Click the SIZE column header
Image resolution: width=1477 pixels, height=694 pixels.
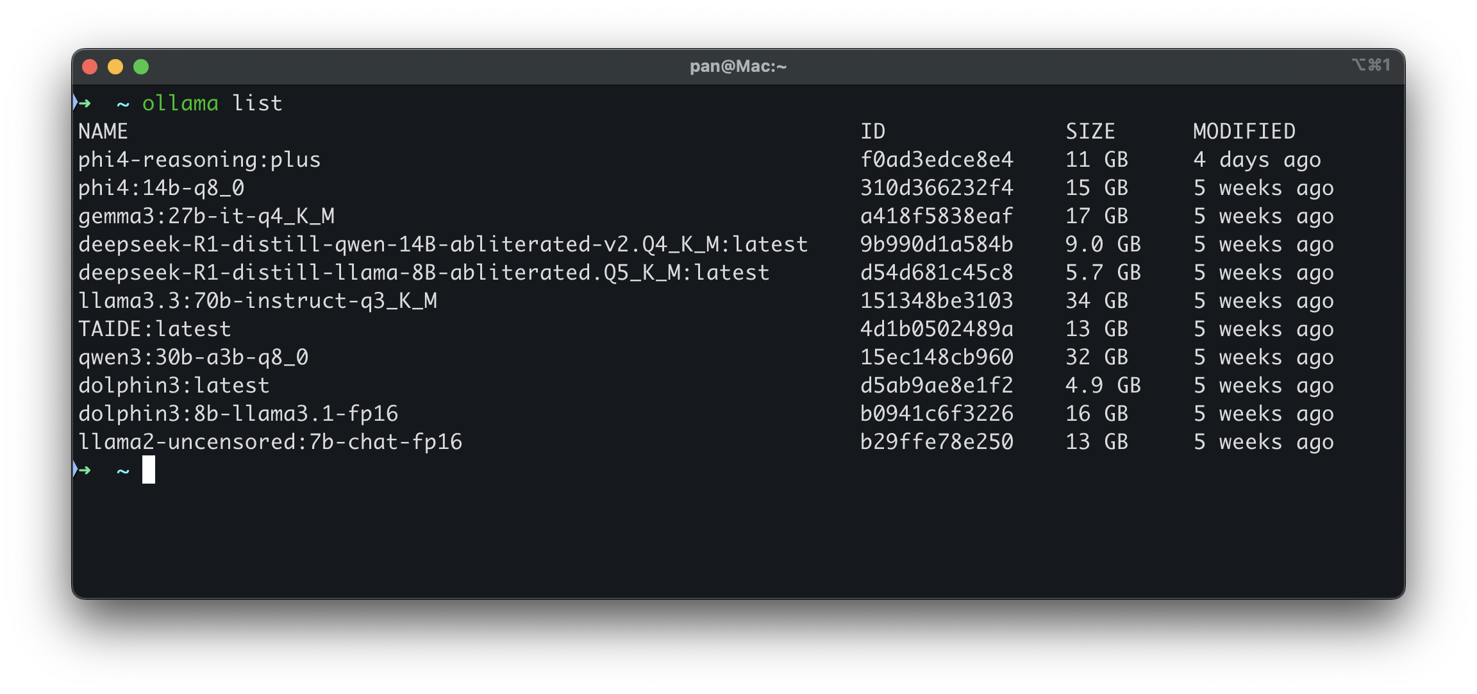(x=1090, y=131)
